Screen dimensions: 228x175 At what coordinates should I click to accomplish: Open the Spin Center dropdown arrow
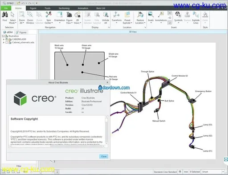tap(52, 23)
